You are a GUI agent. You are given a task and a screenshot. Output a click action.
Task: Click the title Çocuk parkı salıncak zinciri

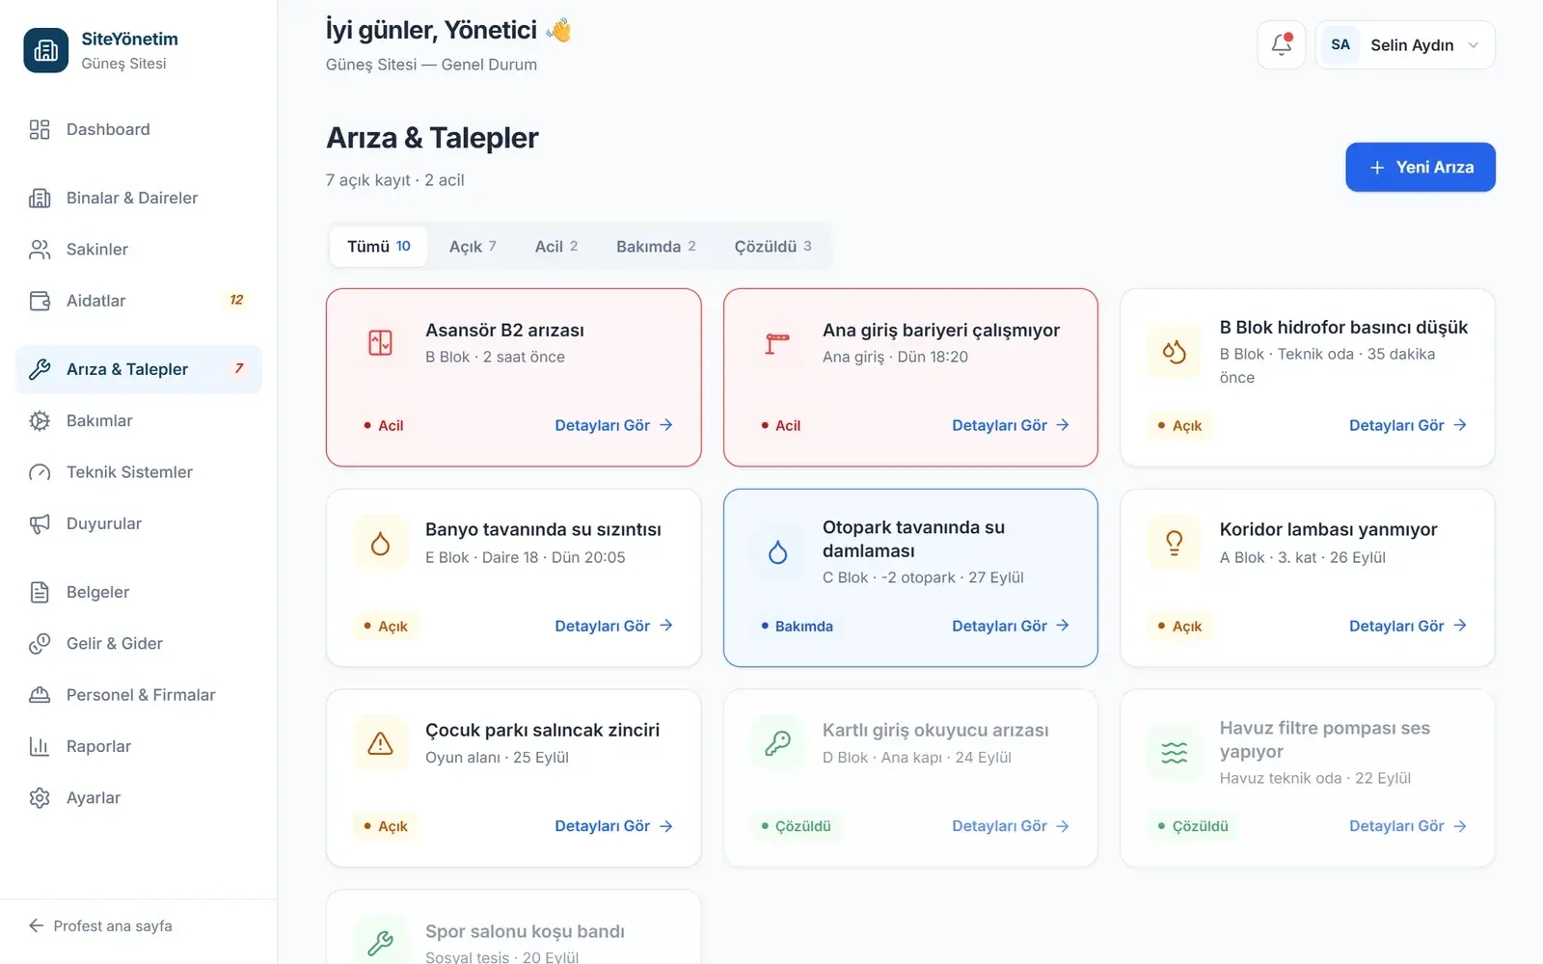click(542, 730)
